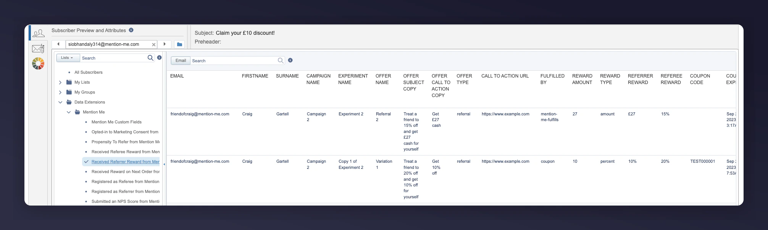Select Mention Me folder label
768x230 pixels.
(94, 112)
